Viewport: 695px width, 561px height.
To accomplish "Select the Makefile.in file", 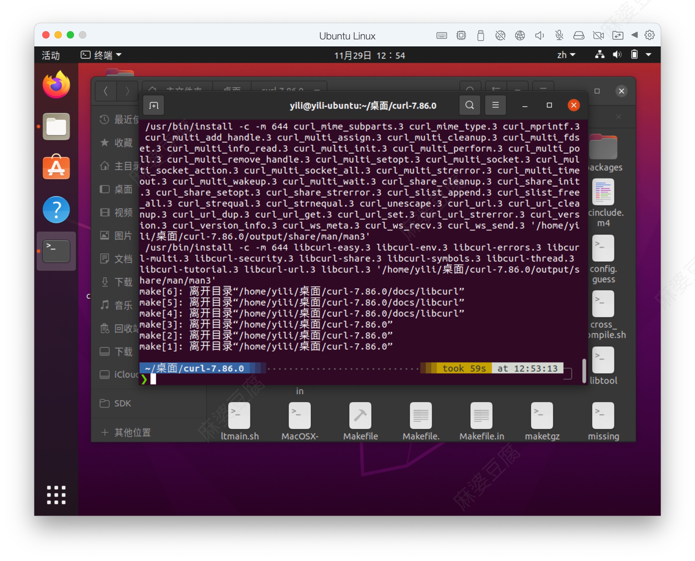I will (x=482, y=421).
